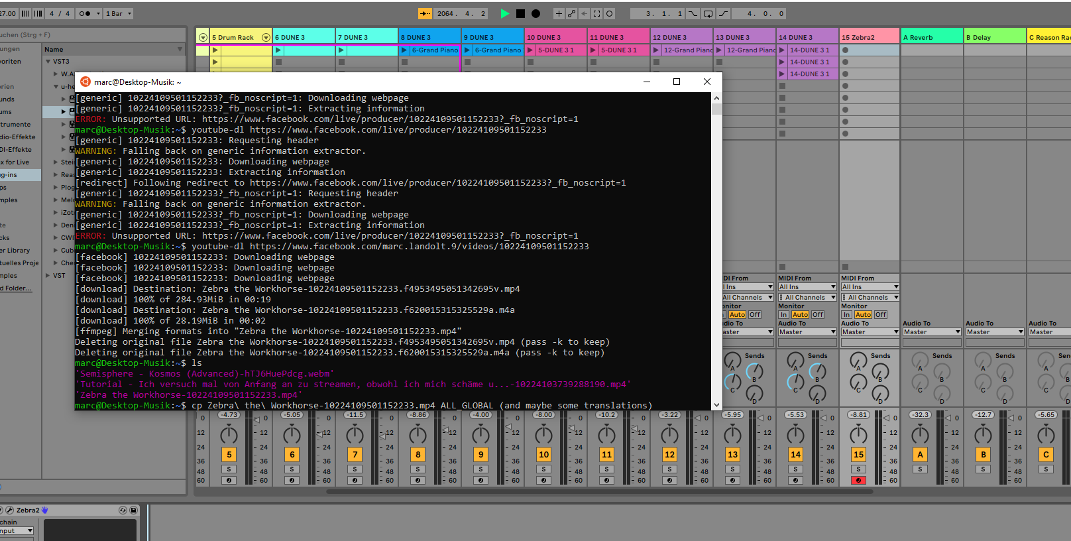Open track 14 All Channels dropdown
This screenshot has width=1071, height=541.
point(807,298)
